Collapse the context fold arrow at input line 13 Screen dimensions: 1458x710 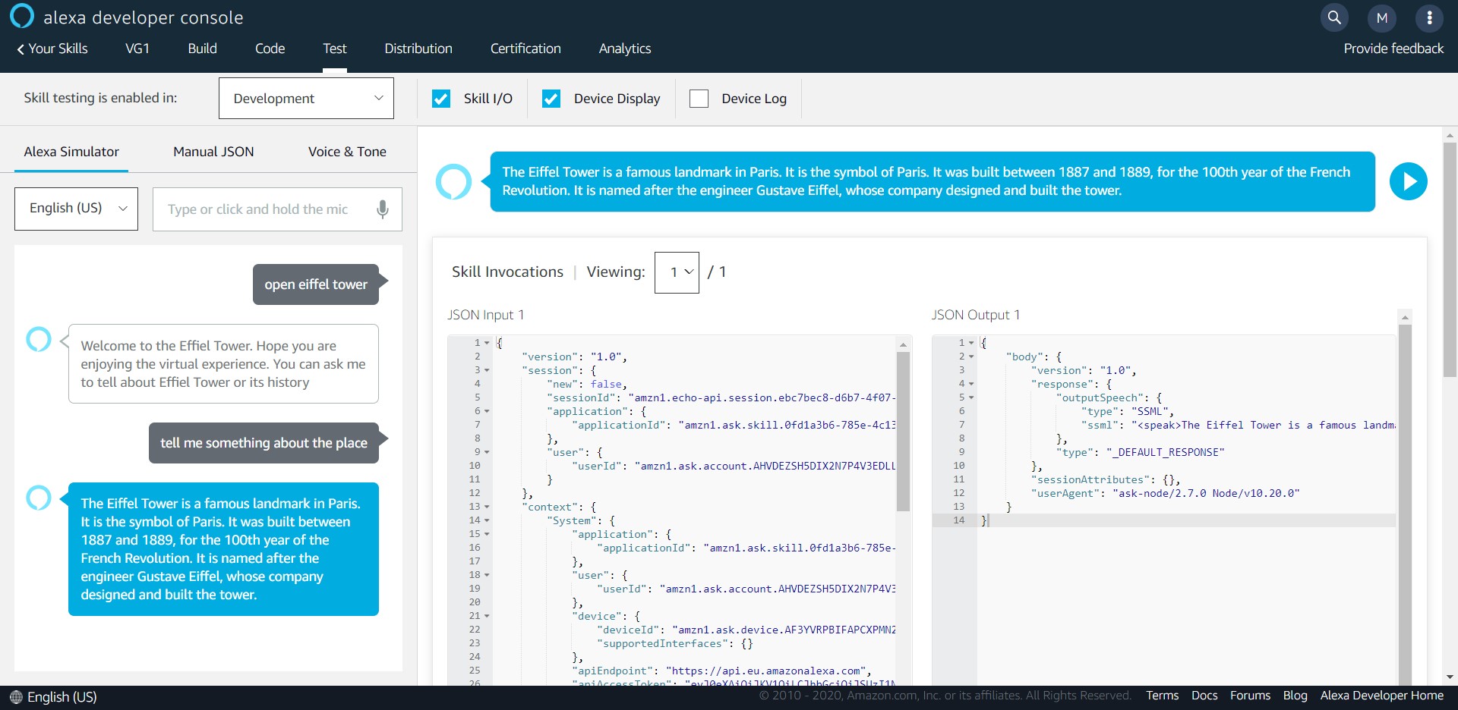click(x=487, y=507)
